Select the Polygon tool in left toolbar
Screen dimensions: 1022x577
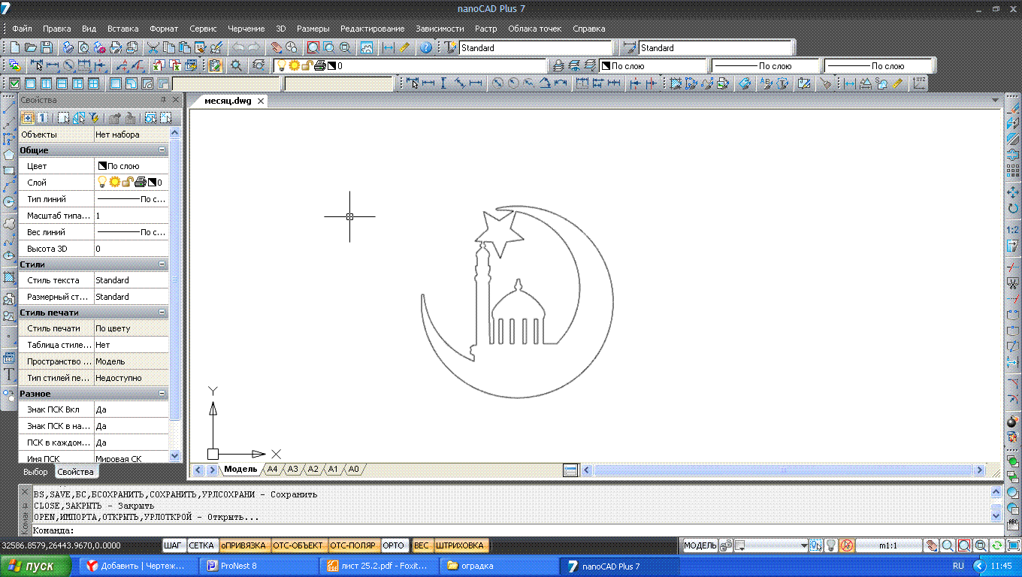coord(9,155)
